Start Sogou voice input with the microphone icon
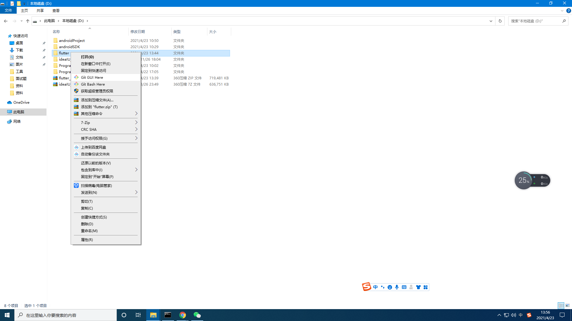 pyautogui.click(x=397, y=287)
